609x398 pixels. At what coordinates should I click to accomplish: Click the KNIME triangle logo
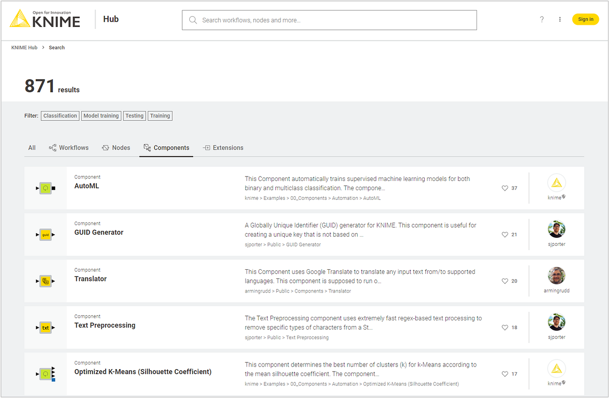click(x=19, y=19)
